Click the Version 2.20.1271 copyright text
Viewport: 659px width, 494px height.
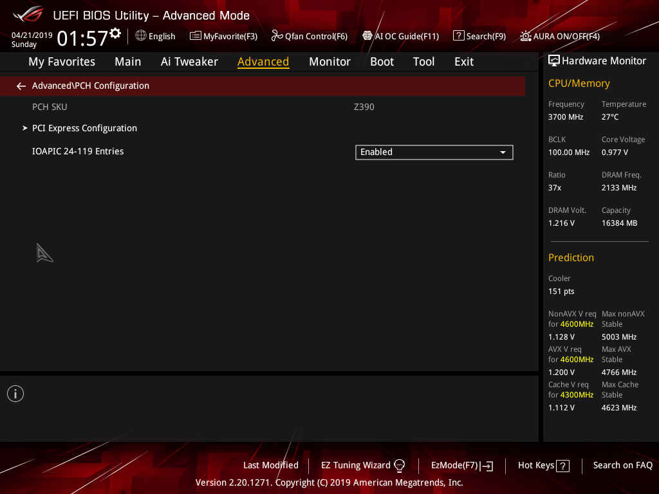pyautogui.click(x=329, y=482)
